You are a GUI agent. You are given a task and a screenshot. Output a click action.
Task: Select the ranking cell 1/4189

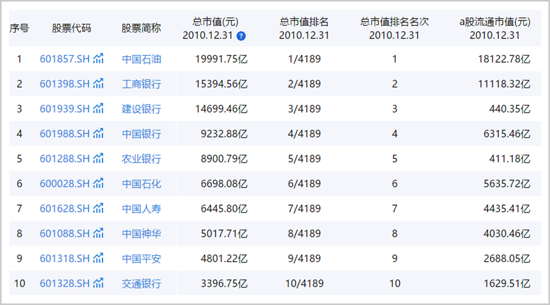(x=304, y=59)
